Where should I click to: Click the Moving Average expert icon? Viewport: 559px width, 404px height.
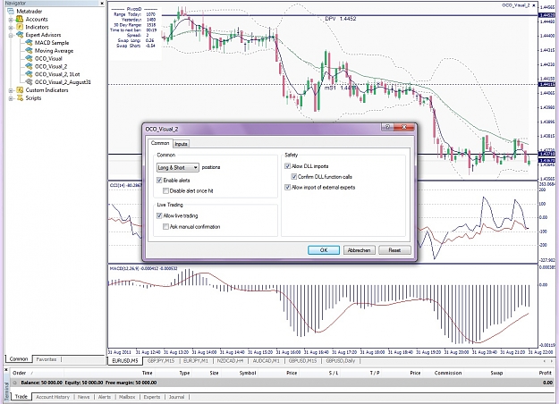(29, 51)
